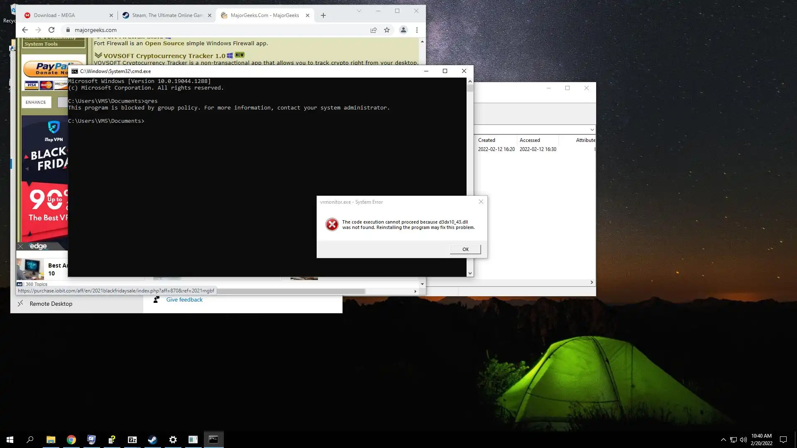Click the Give feedback link
This screenshot has height=448, width=797.
point(184,299)
